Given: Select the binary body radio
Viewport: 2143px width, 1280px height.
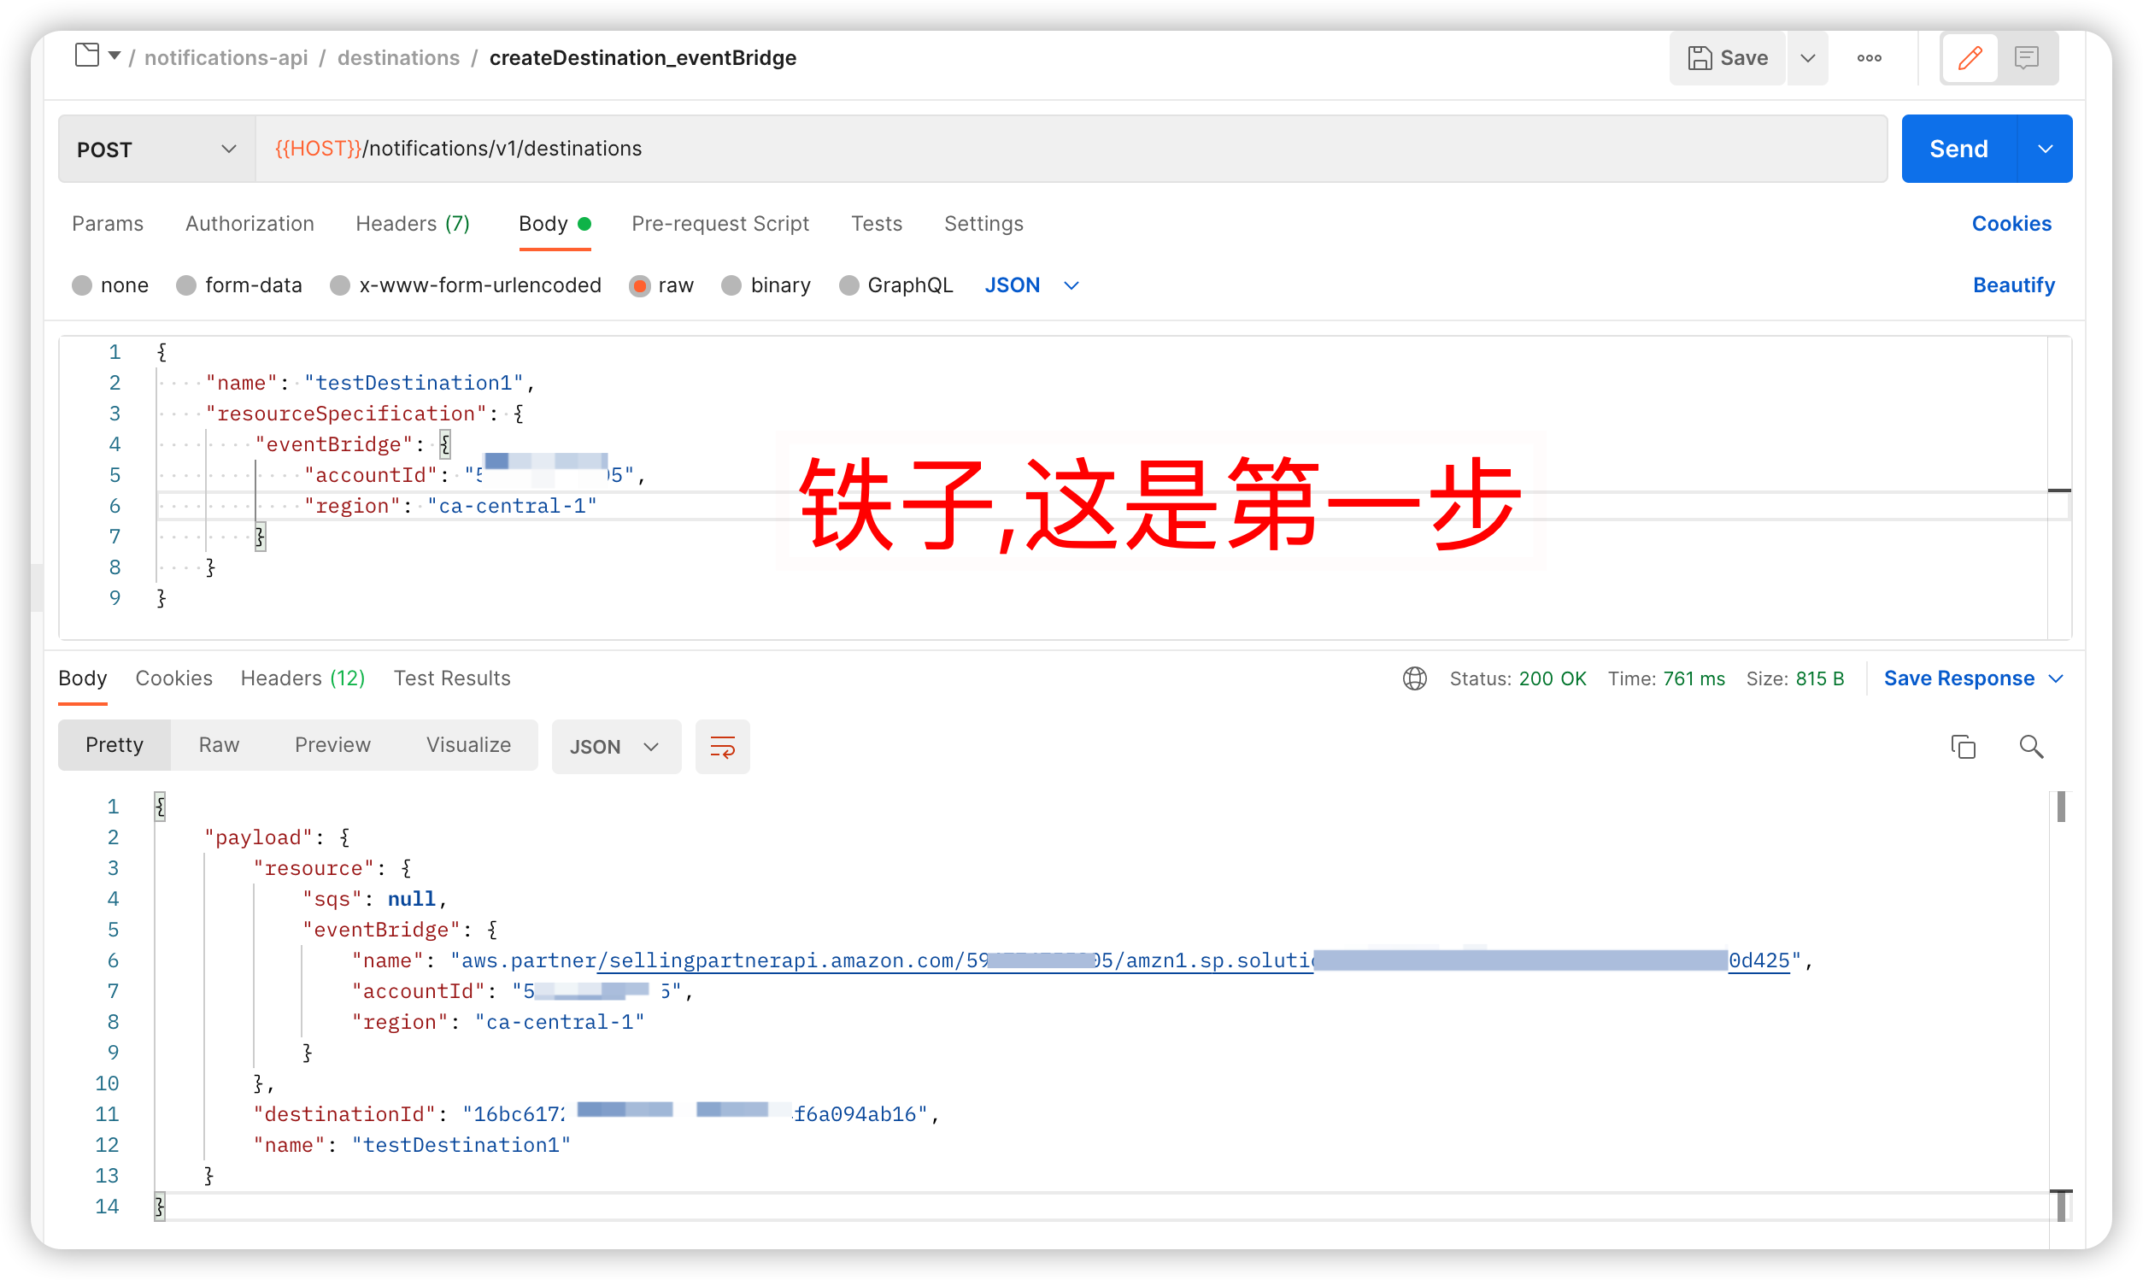Looking at the screenshot, I should click(731, 285).
